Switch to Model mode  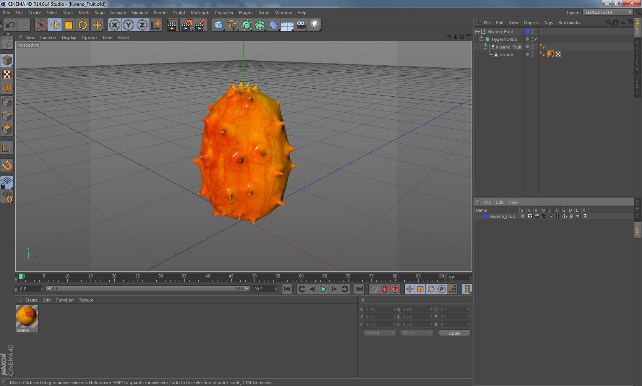coord(7,60)
